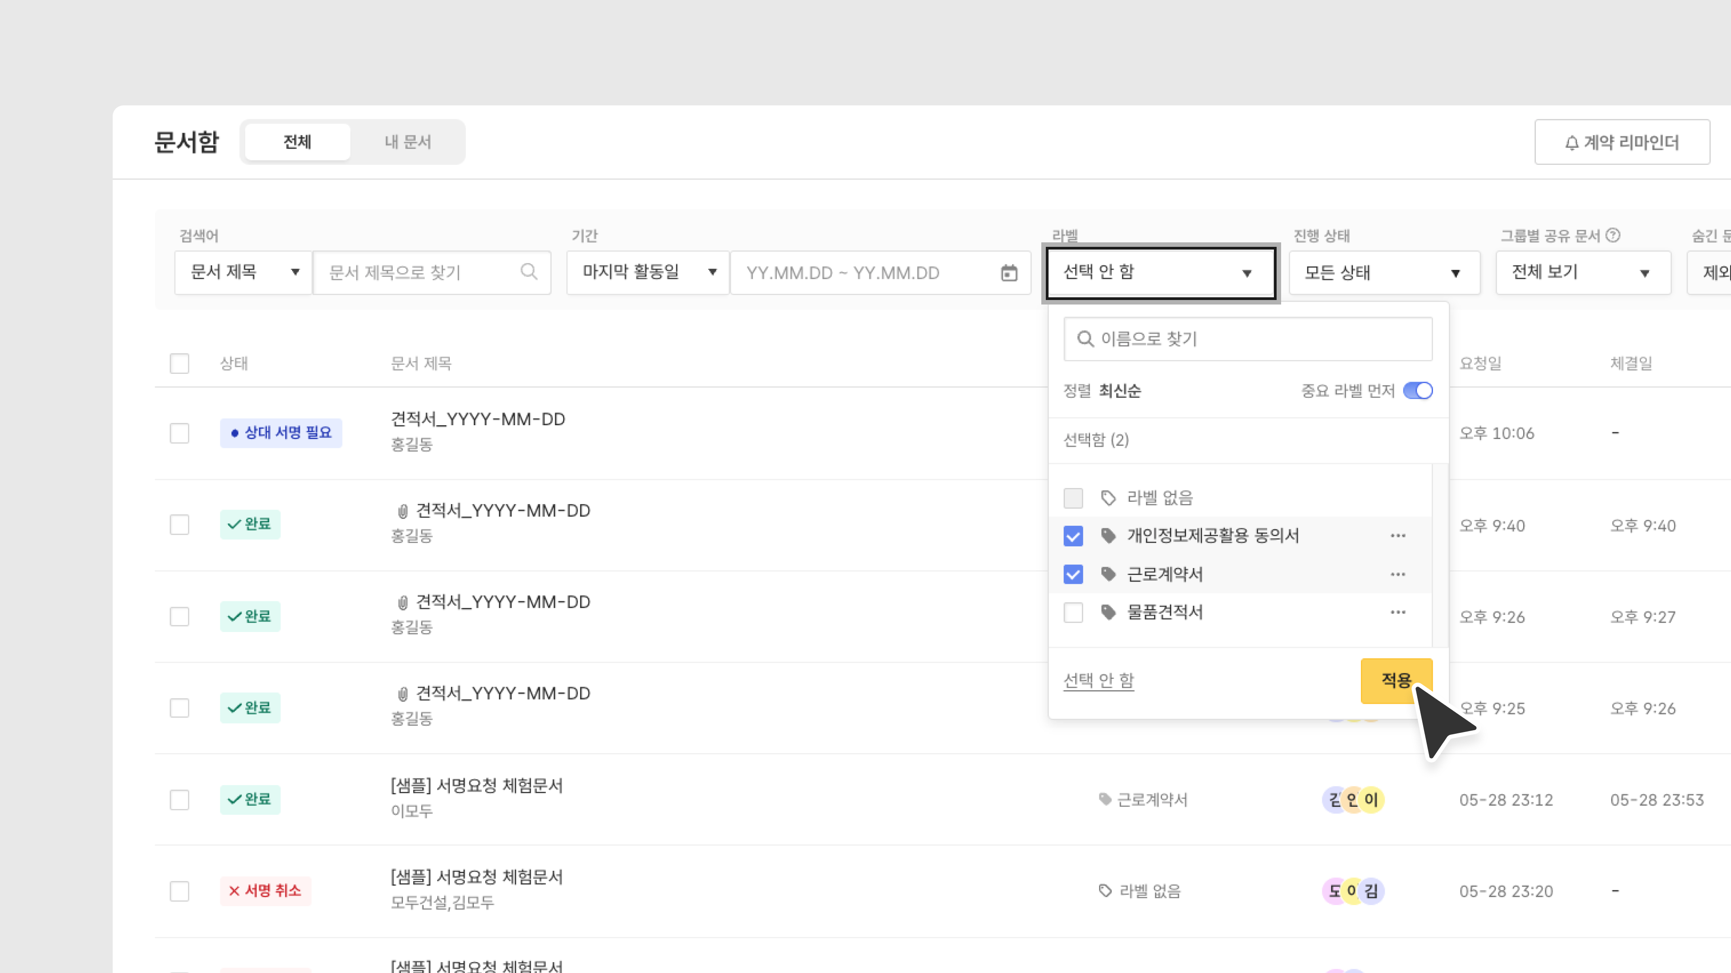The width and height of the screenshot is (1731, 973).
Task: Open options for 개인정보제공활용 동의서 label
Action: pyautogui.click(x=1398, y=536)
